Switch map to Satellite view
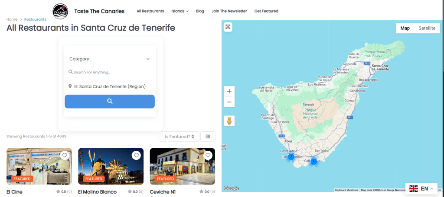This screenshot has height=197, width=444. (427, 28)
